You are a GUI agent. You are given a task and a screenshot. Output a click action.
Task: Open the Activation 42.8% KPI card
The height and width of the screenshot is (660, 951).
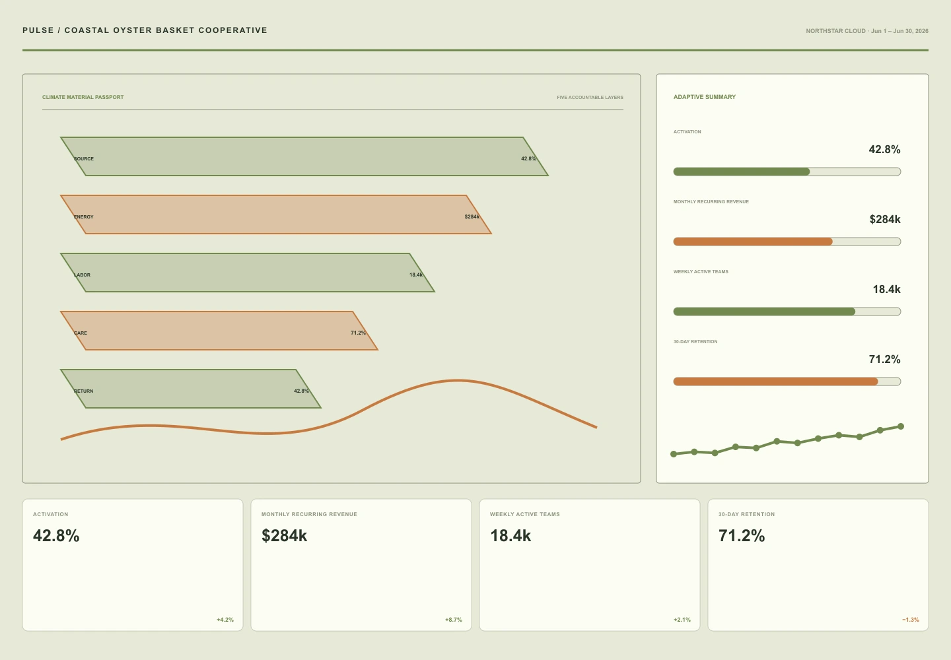coord(133,565)
